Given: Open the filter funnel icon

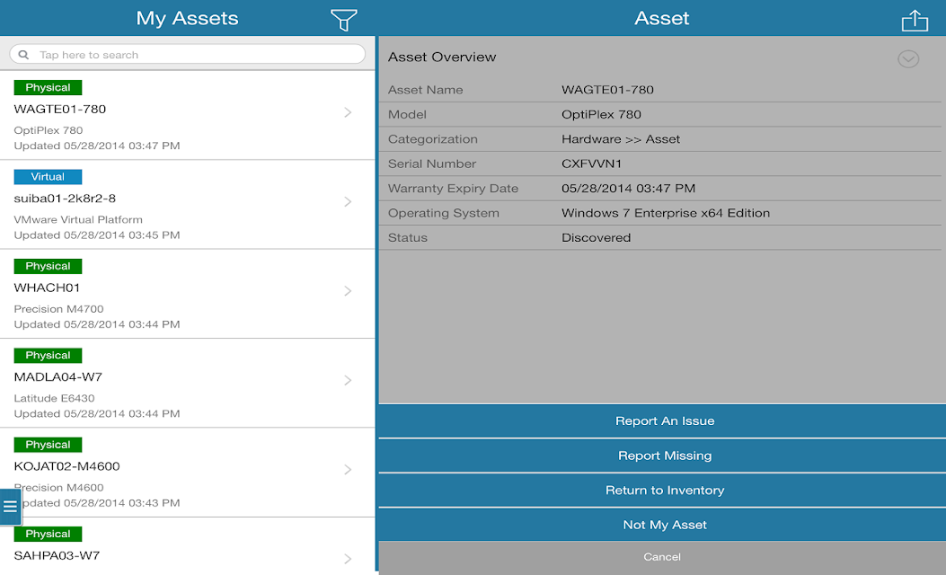Looking at the screenshot, I should pyautogui.click(x=344, y=20).
